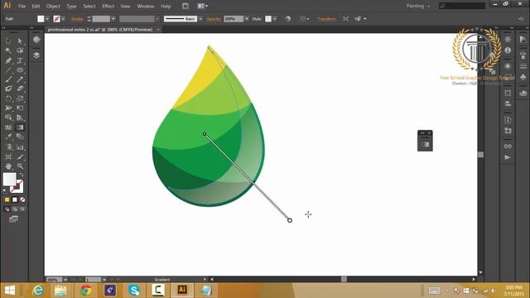530x298 pixels.
Task: Select the Rotate tool
Action: click(x=8, y=99)
